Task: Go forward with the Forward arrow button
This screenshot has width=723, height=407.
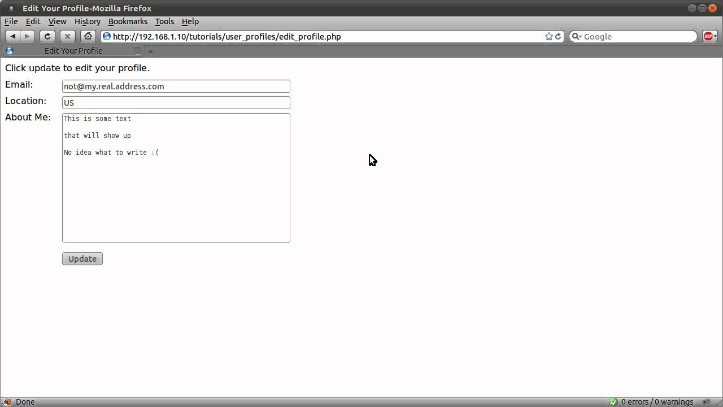Action: point(27,36)
